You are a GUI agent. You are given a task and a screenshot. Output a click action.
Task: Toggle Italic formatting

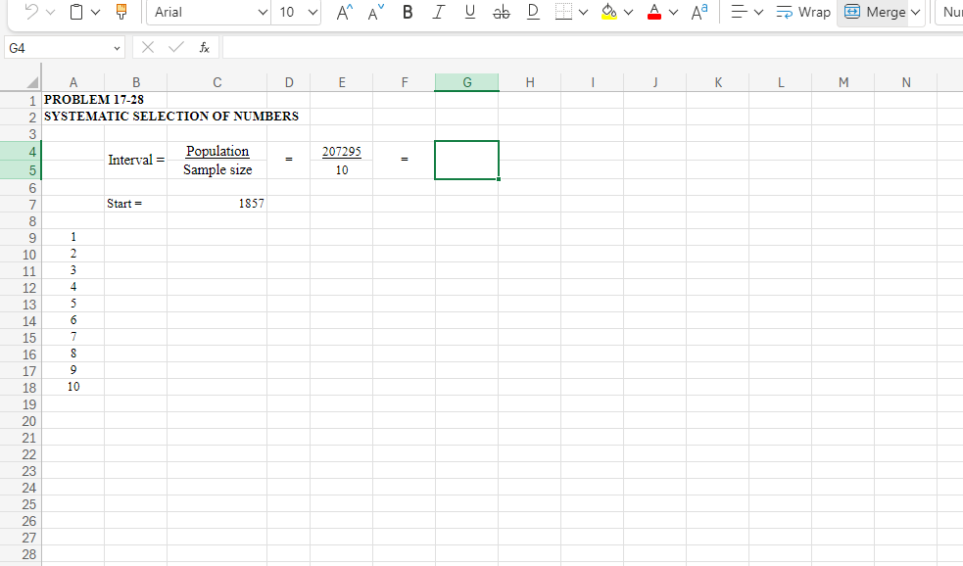(x=438, y=12)
